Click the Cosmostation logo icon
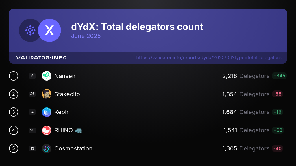The image size is (296, 166). click(x=47, y=148)
